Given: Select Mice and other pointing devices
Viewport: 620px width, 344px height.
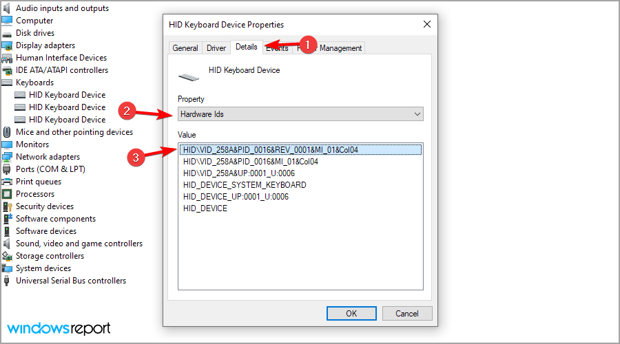Looking at the screenshot, I should pyautogui.click(x=74, y=132).
